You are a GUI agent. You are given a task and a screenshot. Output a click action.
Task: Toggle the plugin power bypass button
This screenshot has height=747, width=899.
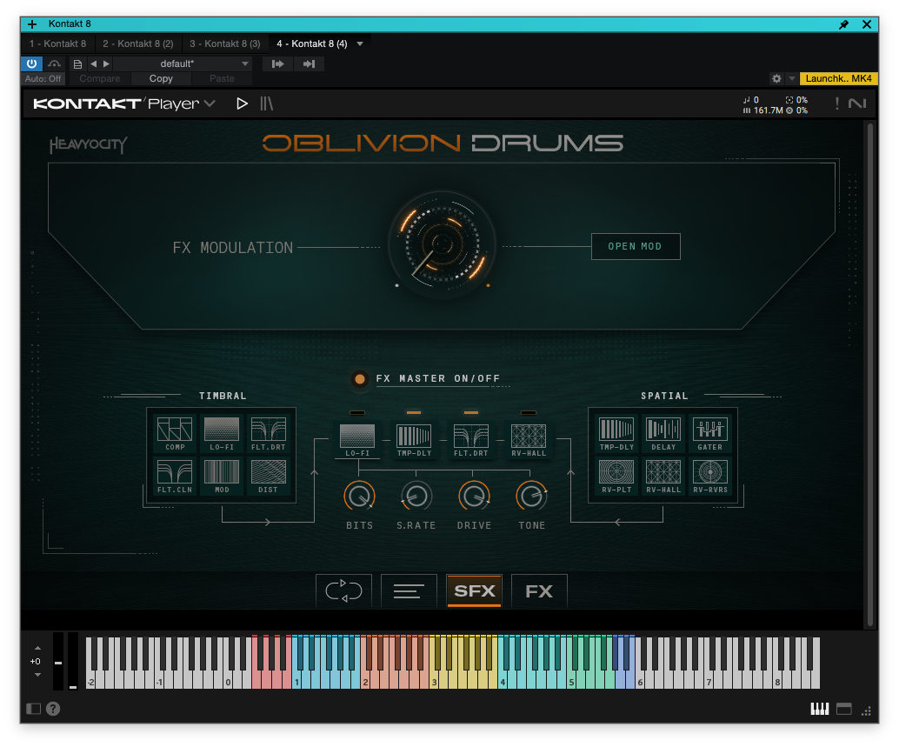tap(31, 63)
